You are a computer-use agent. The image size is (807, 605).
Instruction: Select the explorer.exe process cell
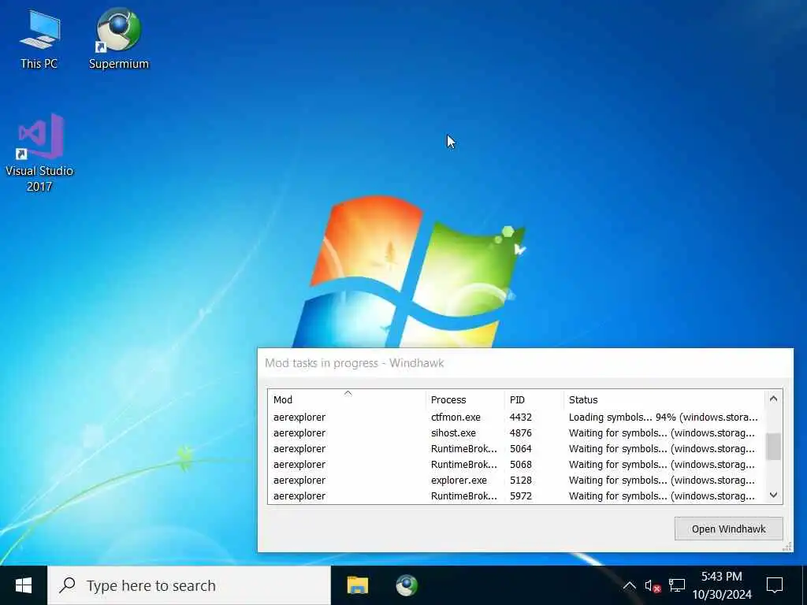pyautogui.click(x=459, y=481)
